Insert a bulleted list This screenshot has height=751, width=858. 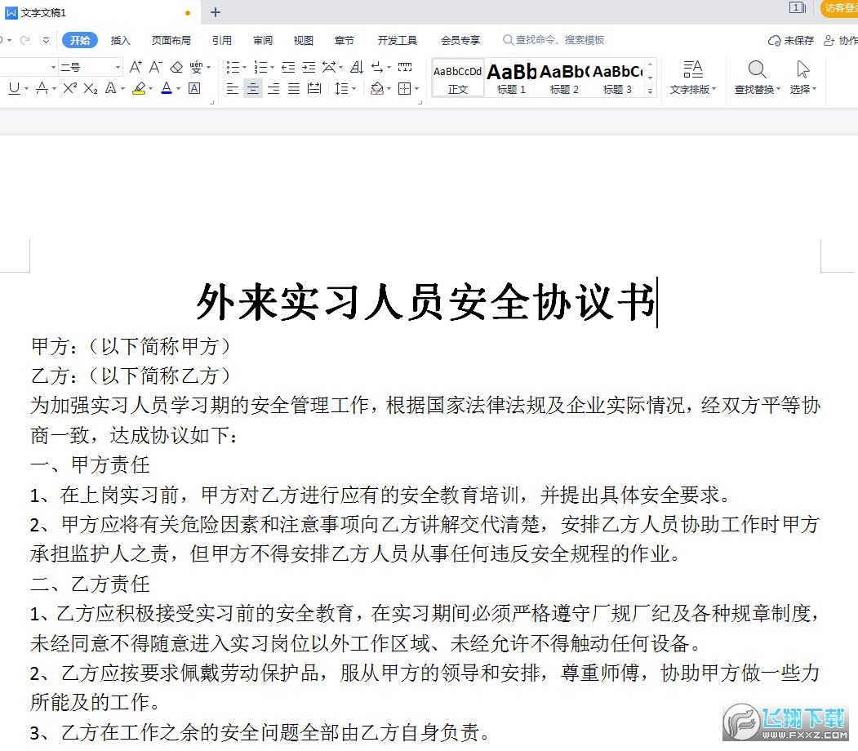tap(233, 67)
